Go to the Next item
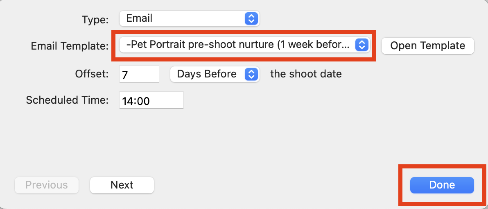The height and width of the screenshot is (209, 488). [x=122, y=185]
